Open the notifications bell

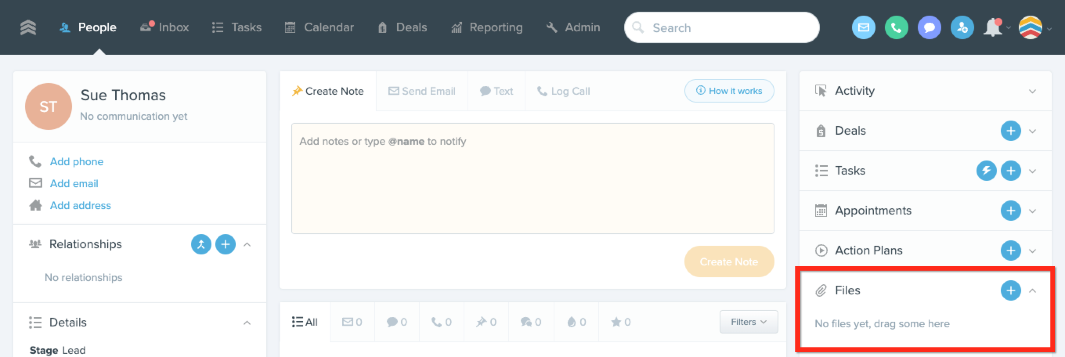[993, 28]
